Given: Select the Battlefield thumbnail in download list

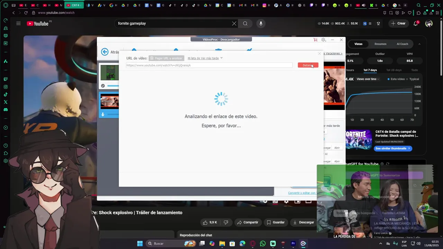Looking at the screenshot, I should click(109, 101).
